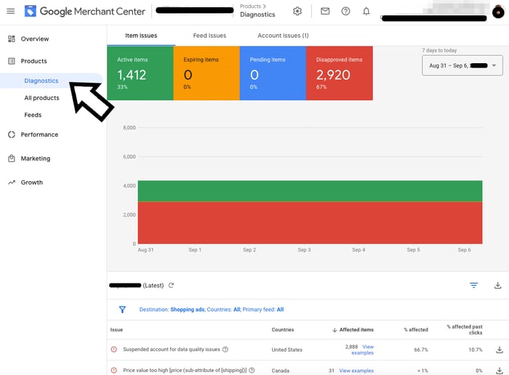Image resolution: width=509 pixels, height=375 pixels.
Task: Click the Active items green card
Action: click(x=140, y=73)
